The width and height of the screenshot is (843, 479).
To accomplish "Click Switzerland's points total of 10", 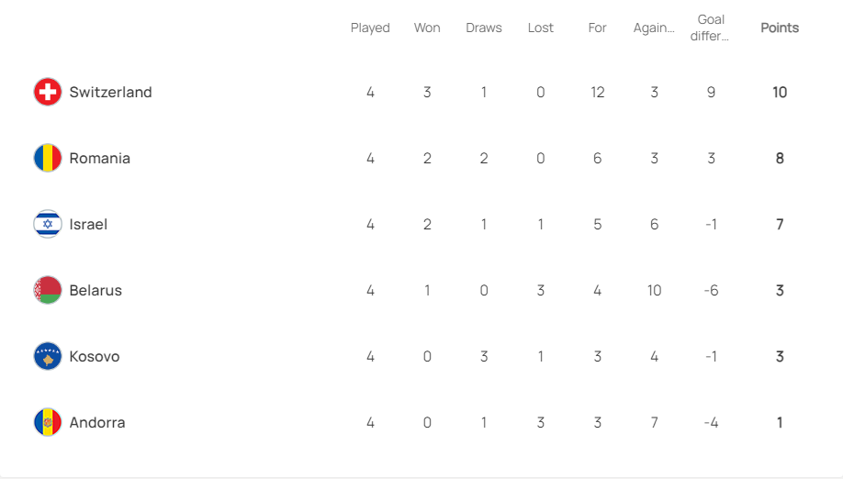I will tap(780, 92).
